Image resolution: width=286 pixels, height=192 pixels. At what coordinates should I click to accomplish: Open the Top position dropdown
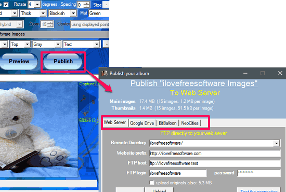click(x=28, y=45)
